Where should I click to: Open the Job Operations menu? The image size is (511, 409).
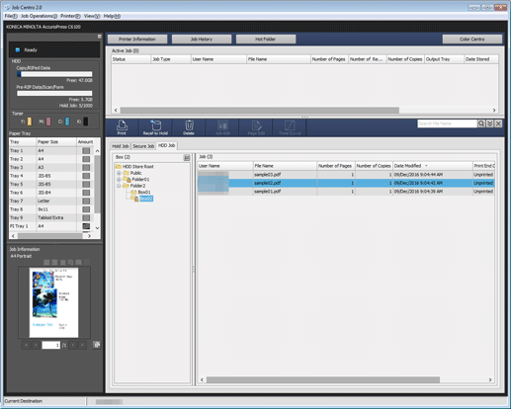point(39,16)
